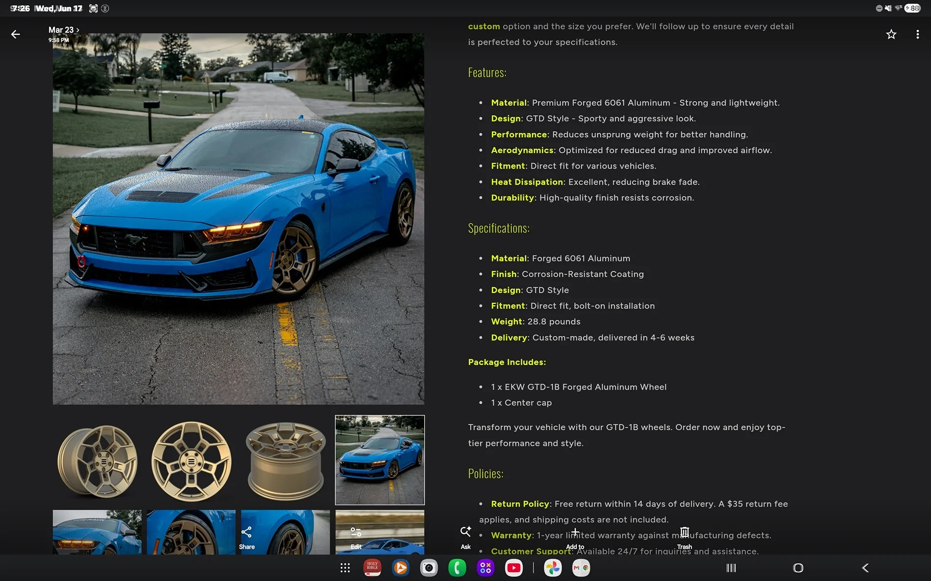Open the orange play media app
Screen dimensions: 931x581
pos(401,568)
